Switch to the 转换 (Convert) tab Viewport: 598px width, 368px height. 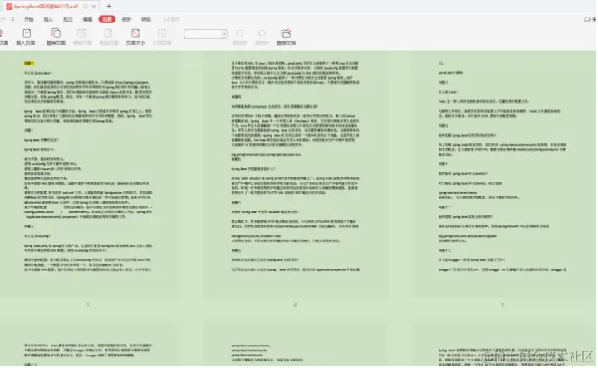point(146,19)
